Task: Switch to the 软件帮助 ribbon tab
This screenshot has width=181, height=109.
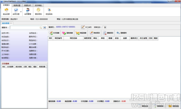Action: 38,5
